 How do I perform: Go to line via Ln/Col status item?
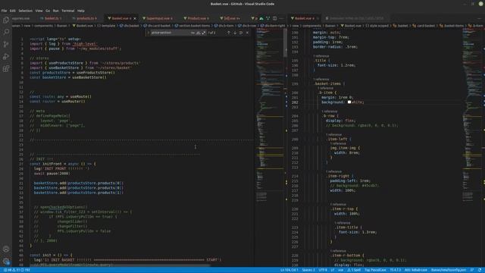pos(289,270)
